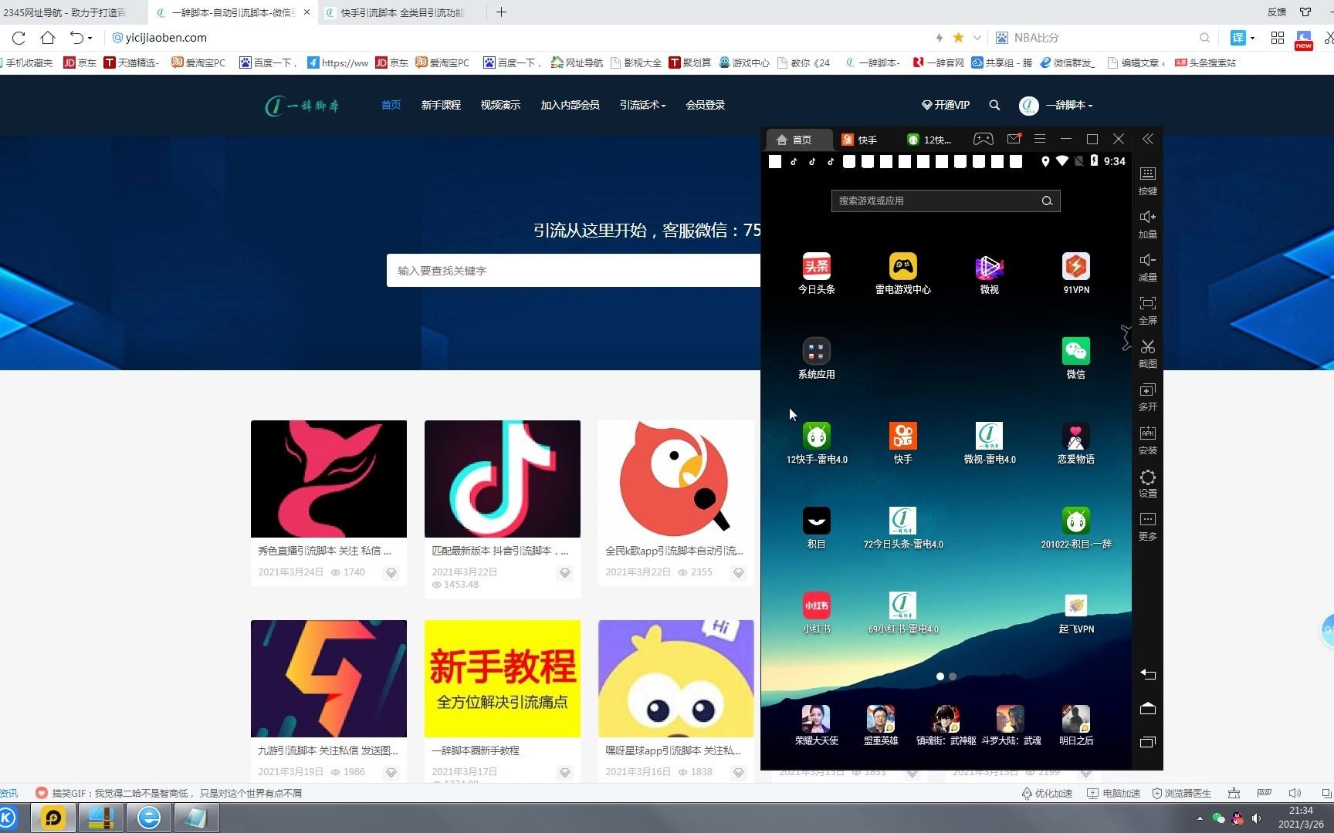Viewport: 1334px width, 833px height.
Task: Open Android recent apps button in sidebar
Action: click(1148, 742)
